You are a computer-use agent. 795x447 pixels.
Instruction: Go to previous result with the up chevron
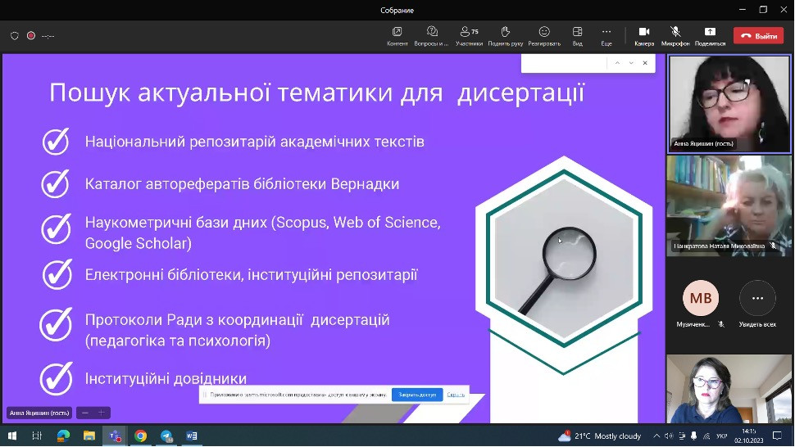point(617,63)
